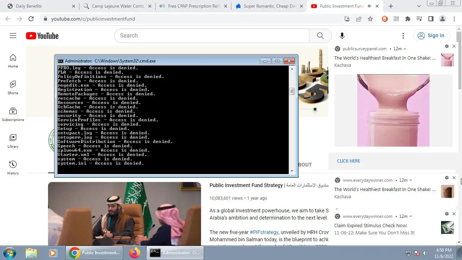Open the #PIFstrategy hashtag link
This screenshot has height=260, width=462.
[x=264, y=232]
